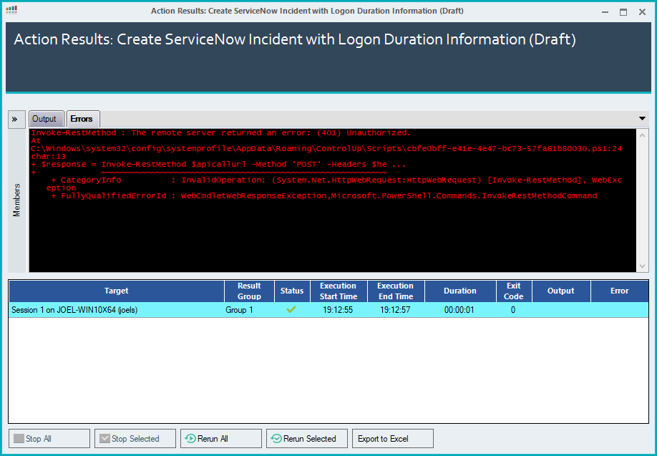This screenshot has height=456, width=657.
Task: Open the tab list dropdown arrow
Action: coord(642,119)
